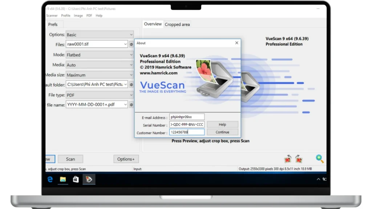
Task: Click the @ icon beside the Files field
Action: click(131, 44)
